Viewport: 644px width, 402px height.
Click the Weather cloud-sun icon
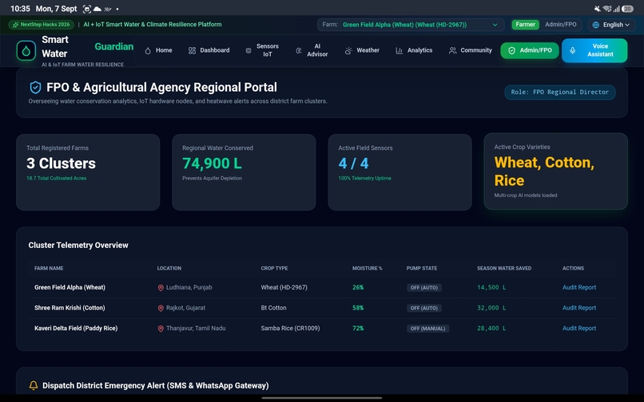348,50
